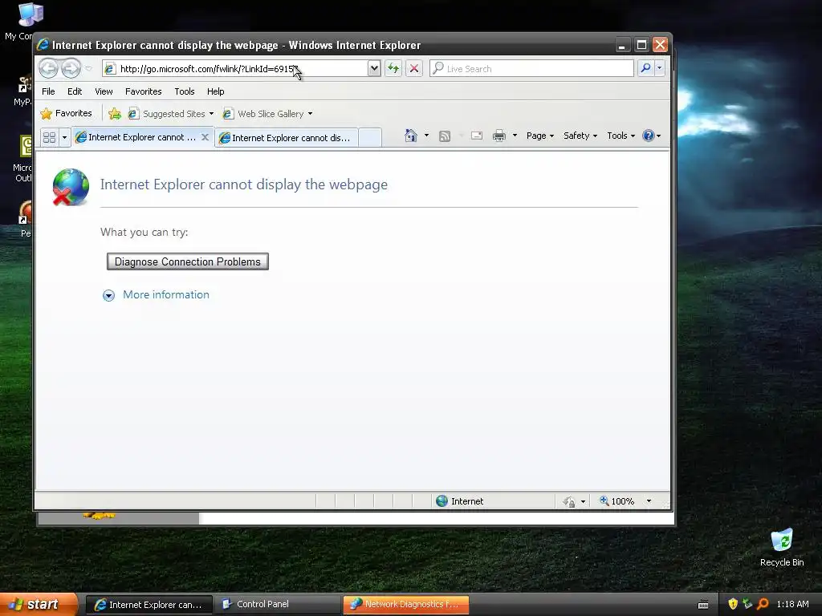Open the recent pages dropdown beside Forward
The width and height of the screenshot is (822, 616).
coord(88,69)
